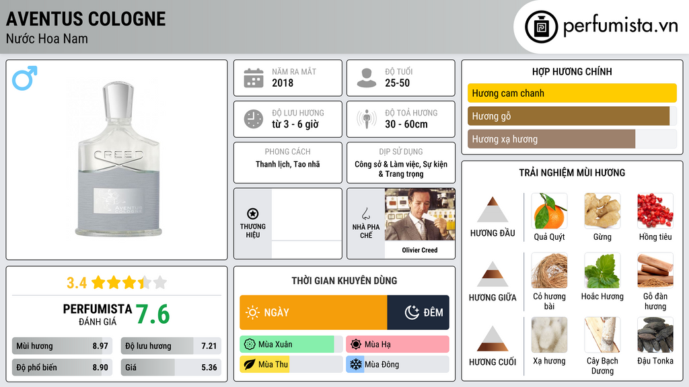Click the PHONG CÁCH label
The height and width of the screenshot is (387, 689).
coord(287,151)
